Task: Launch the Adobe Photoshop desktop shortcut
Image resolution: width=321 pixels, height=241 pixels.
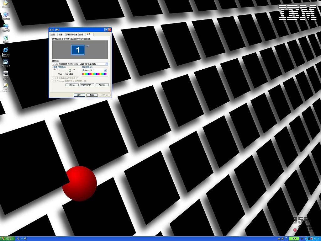Action: point(6,88)
